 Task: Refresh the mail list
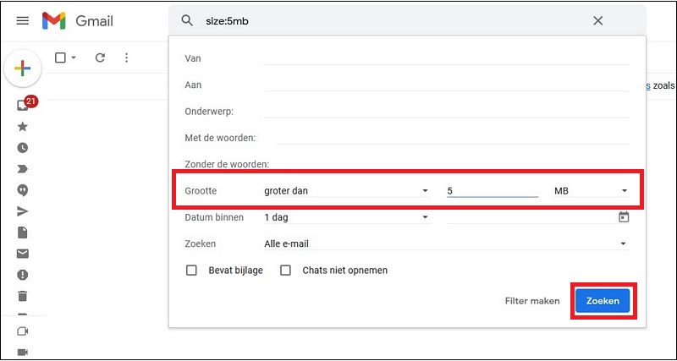point(100,57)
